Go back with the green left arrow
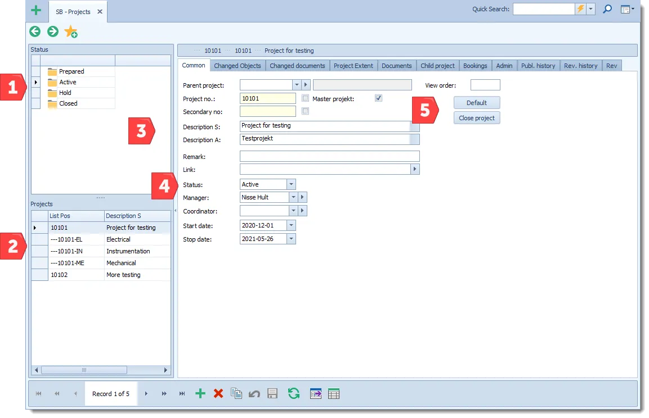Image resolution: width=649 pixels, height=418 pixels. click(x=35, y=31)
